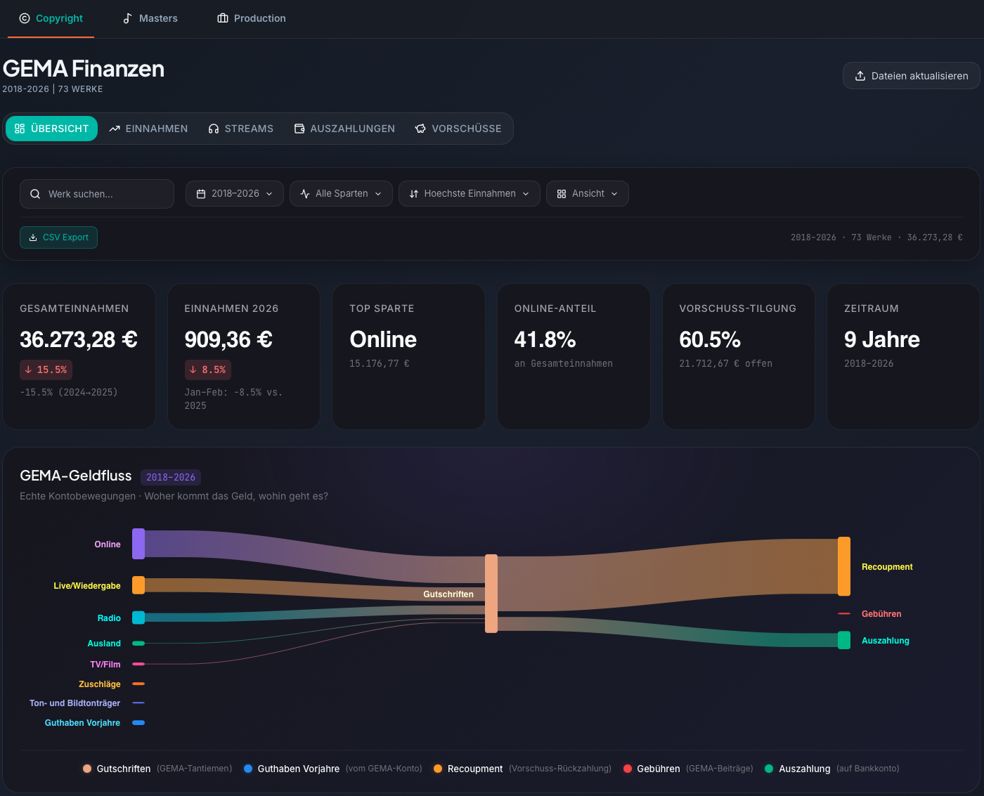The height and width of the screenshot is (796, 984).
Task: Click inside the Werk suchen search field
Action: point(96,193)
